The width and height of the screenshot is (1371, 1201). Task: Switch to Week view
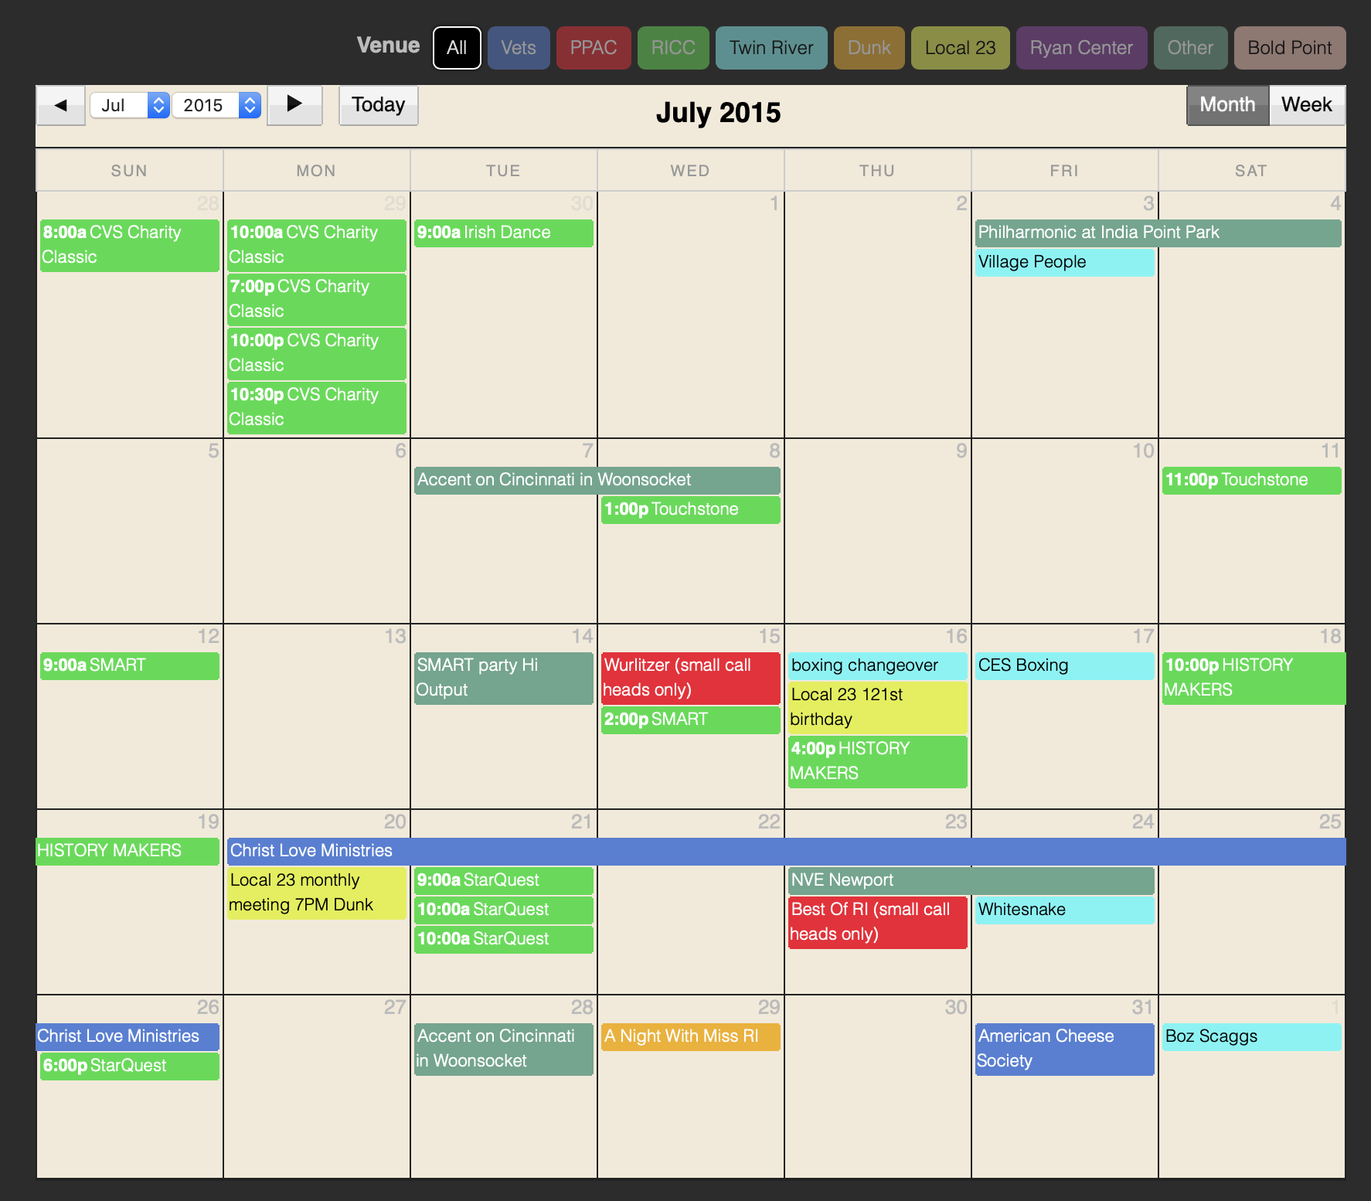(x=1306, y=105)
